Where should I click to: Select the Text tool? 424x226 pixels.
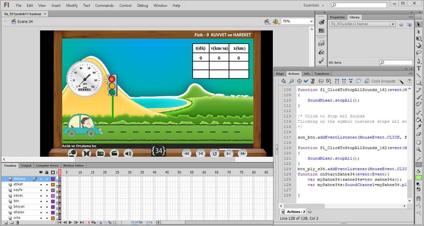419,68
